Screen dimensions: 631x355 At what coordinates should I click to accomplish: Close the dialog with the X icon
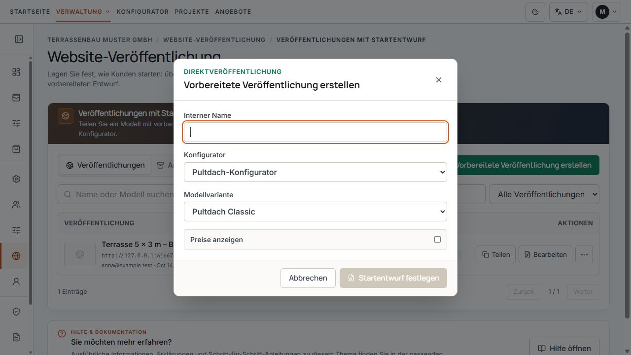439,80
